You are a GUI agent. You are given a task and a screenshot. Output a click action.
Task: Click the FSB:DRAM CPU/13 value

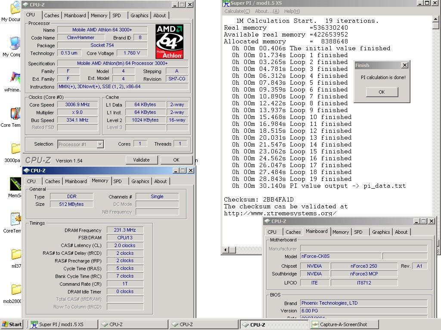coord(125,237)
